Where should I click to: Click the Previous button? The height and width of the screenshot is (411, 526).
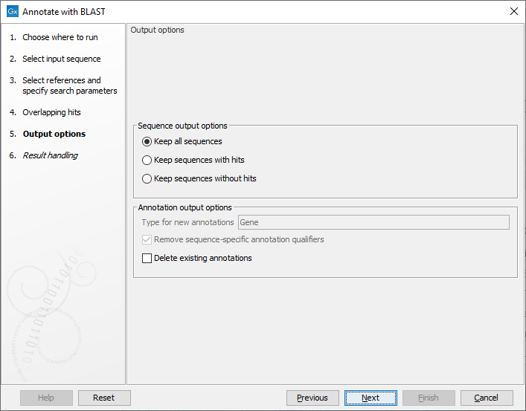(x=312, y=398)
